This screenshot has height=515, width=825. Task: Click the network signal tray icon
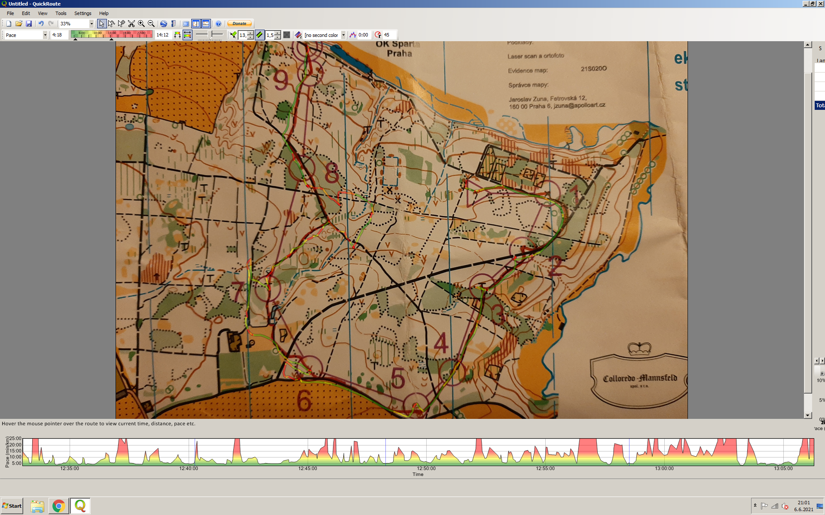[x=775, y=506]
